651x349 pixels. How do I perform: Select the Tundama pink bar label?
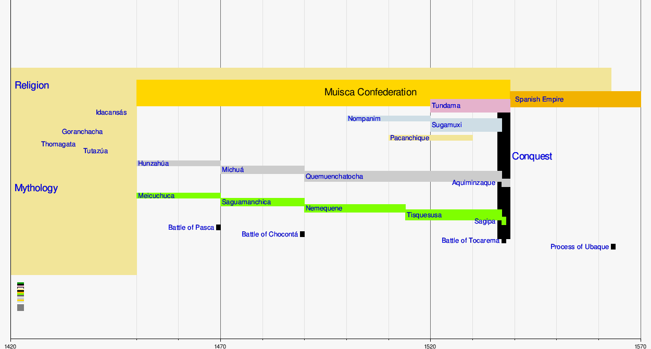click(x=446, y=106)
